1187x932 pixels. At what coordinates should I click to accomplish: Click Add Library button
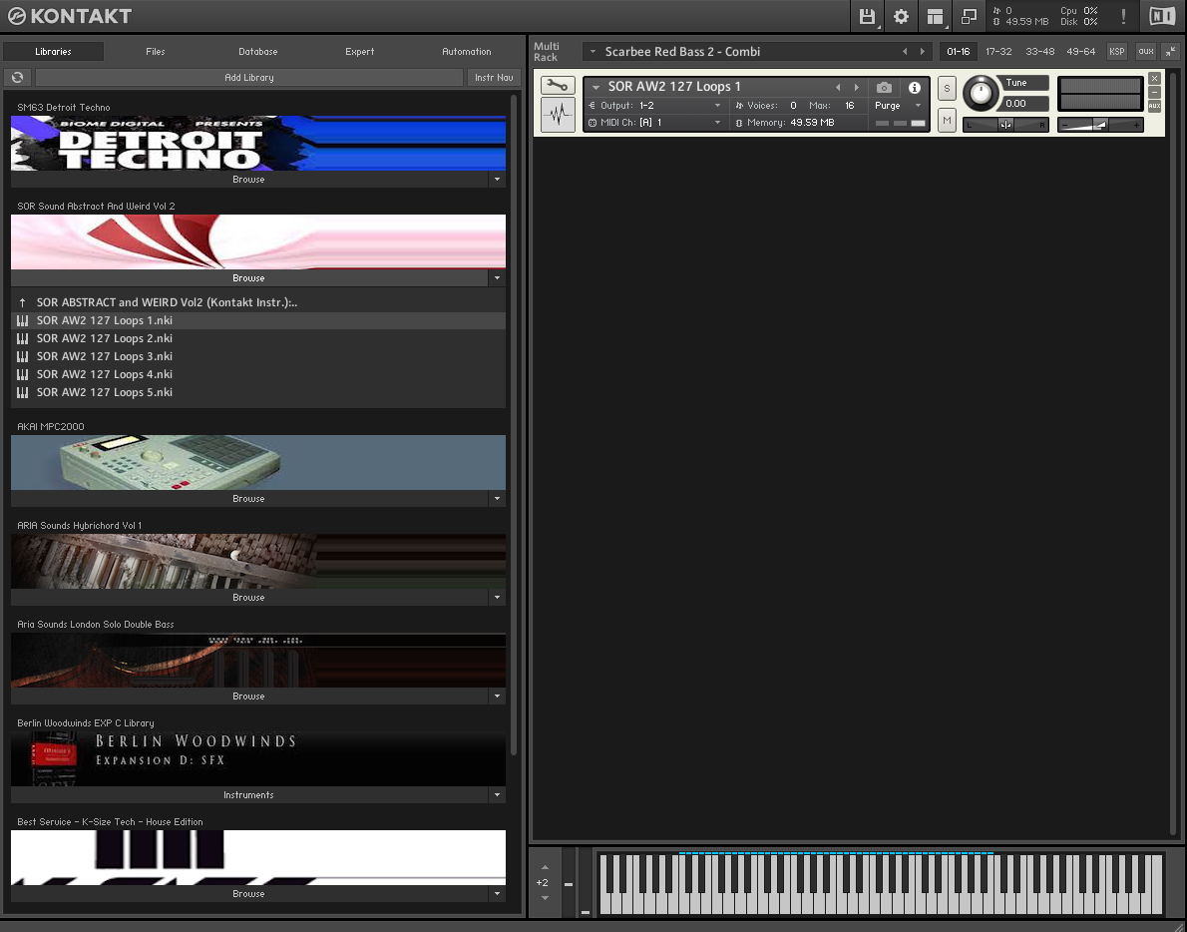[x=249, y=77]
